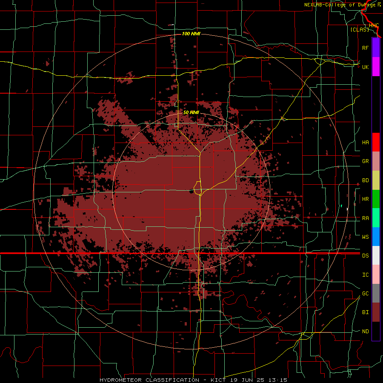
Task: Click the yellow BD legend color swatch
Action: 376,180
